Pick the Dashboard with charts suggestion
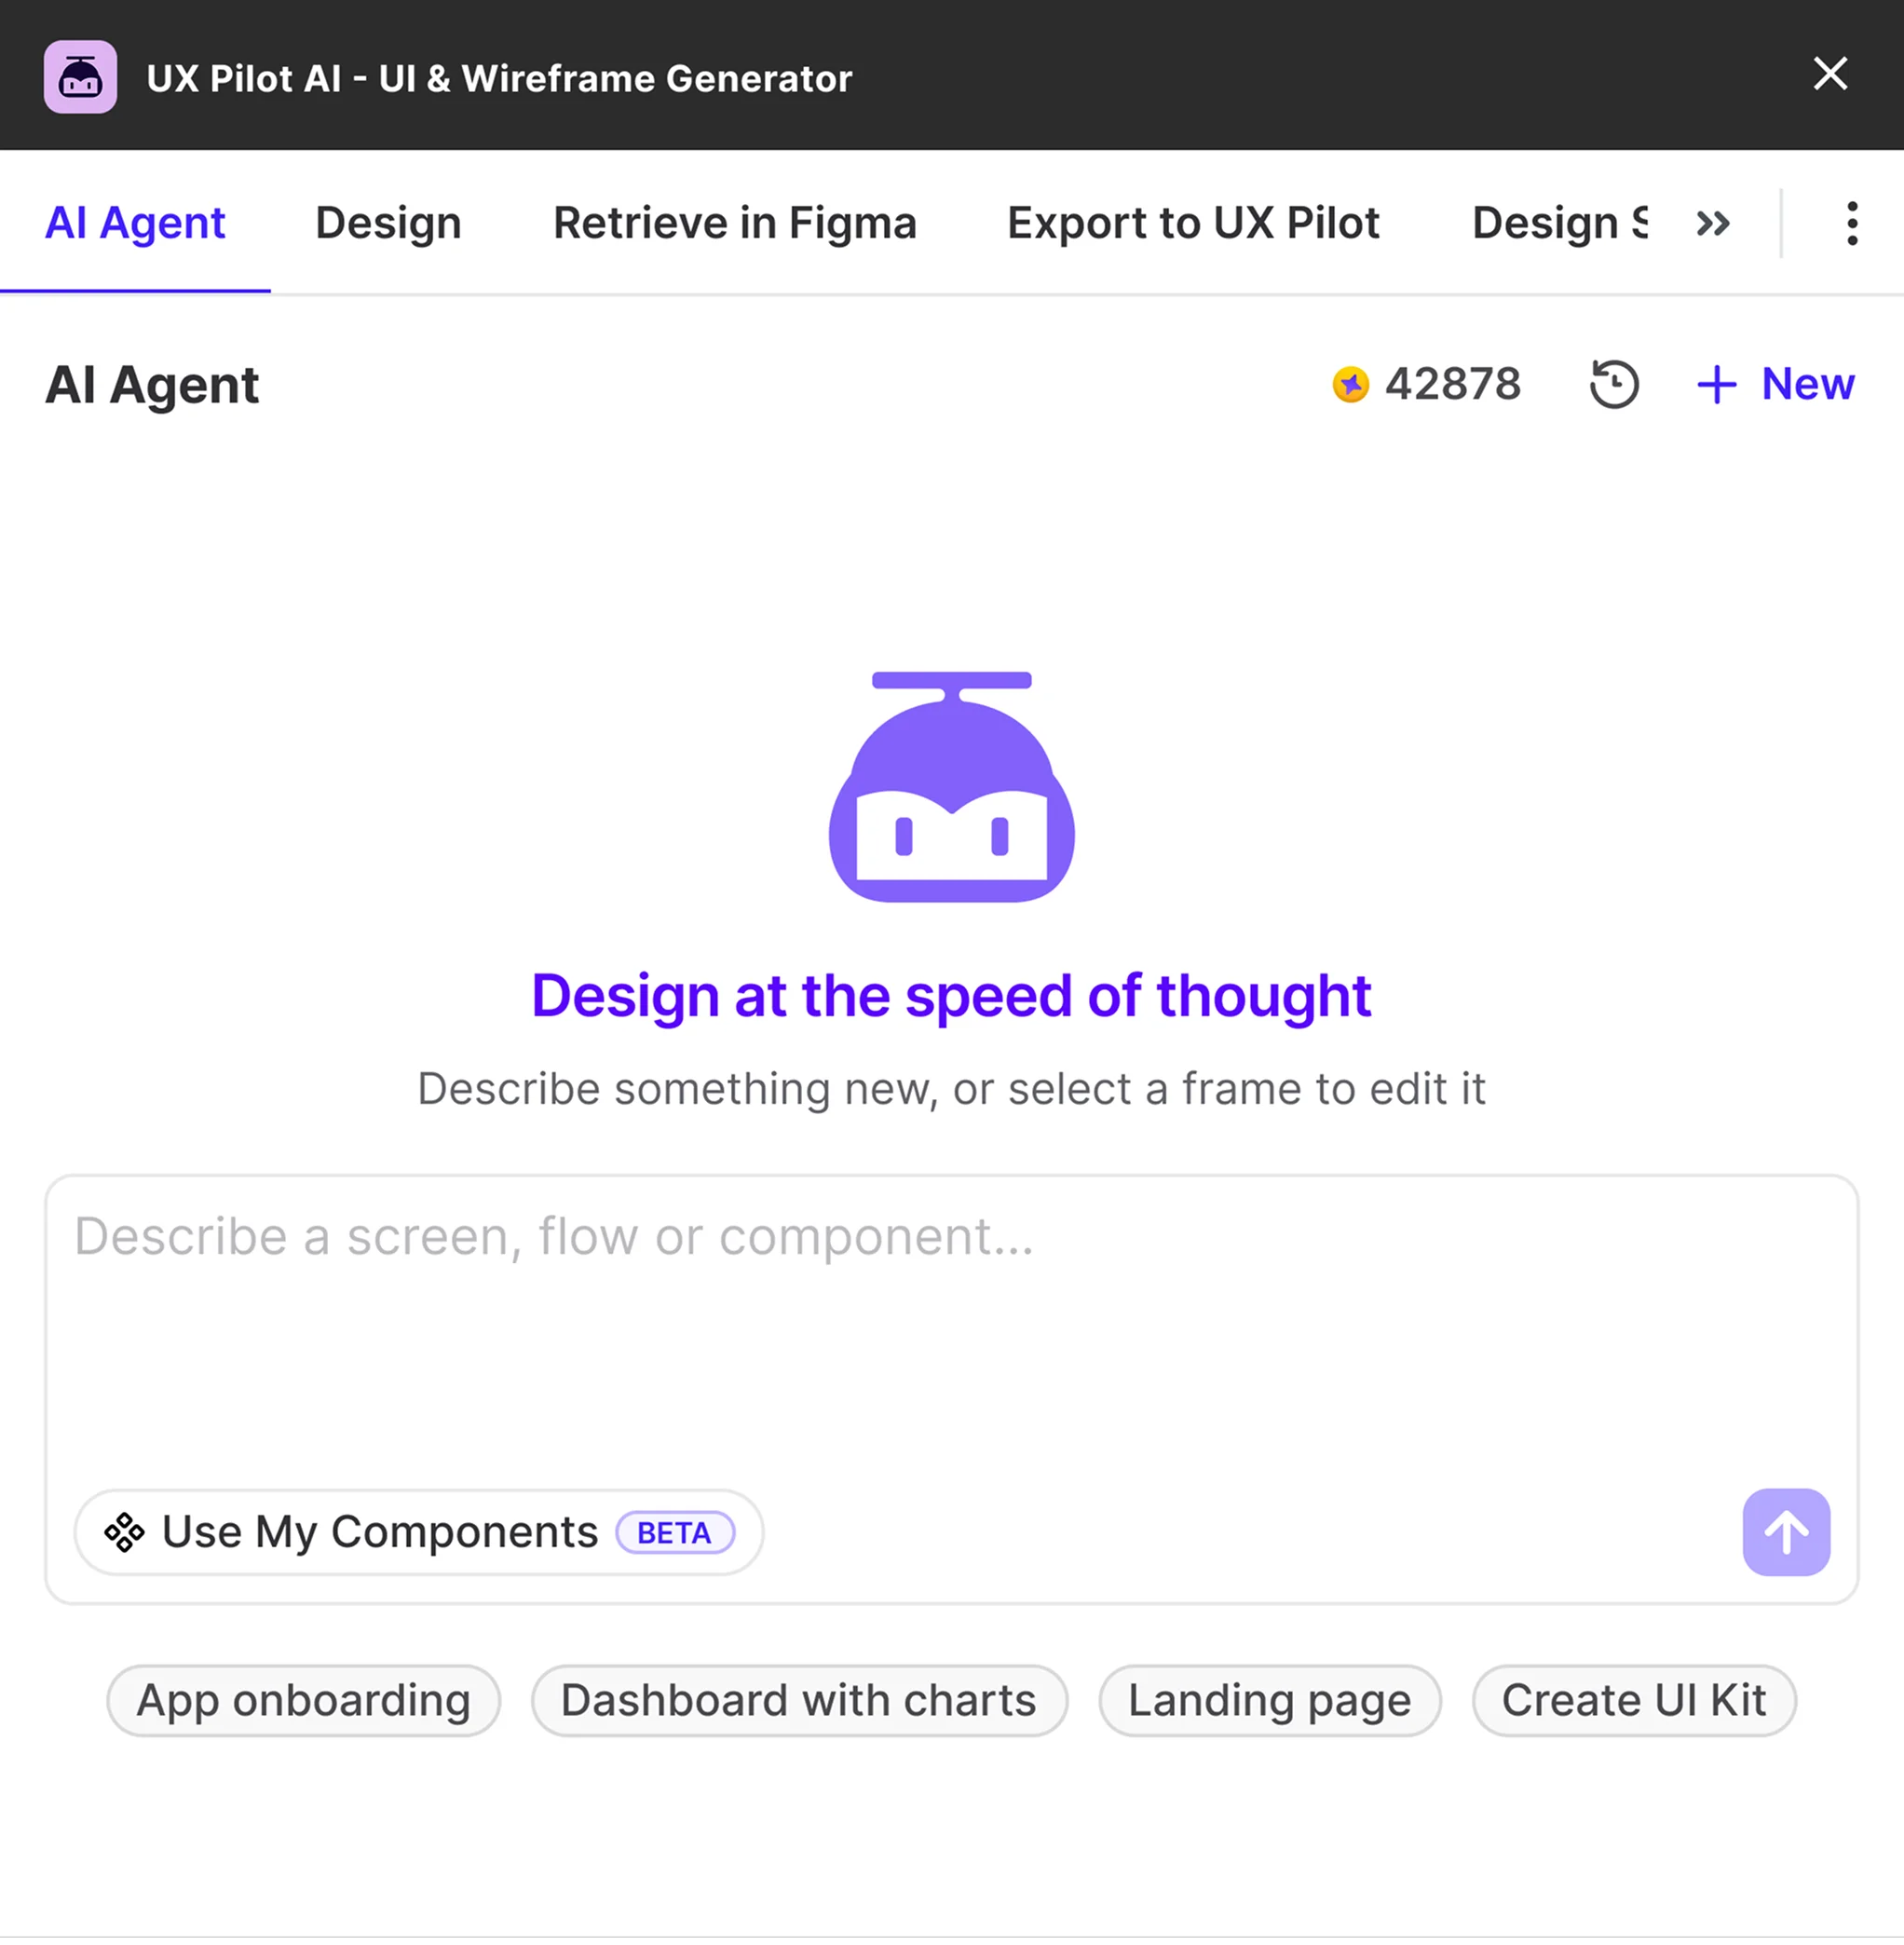 pyautogui.click(x=799, y=1702)
